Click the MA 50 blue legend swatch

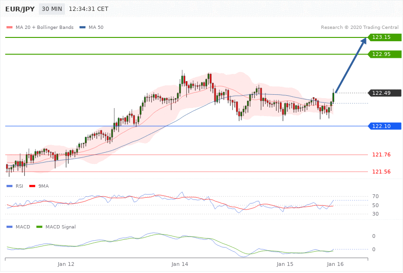[82, 27]
